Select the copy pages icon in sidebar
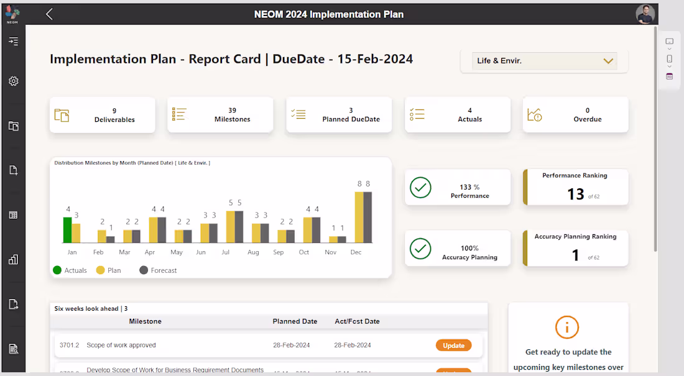 [14, 126]
